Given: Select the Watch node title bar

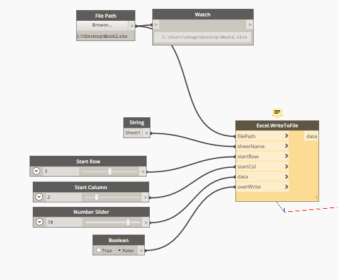Looking at the screenshot, I should point(203,15).
